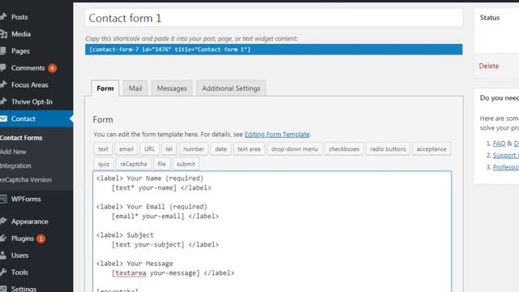Click the Pages icon in sidebar

(x=3, y=50)
